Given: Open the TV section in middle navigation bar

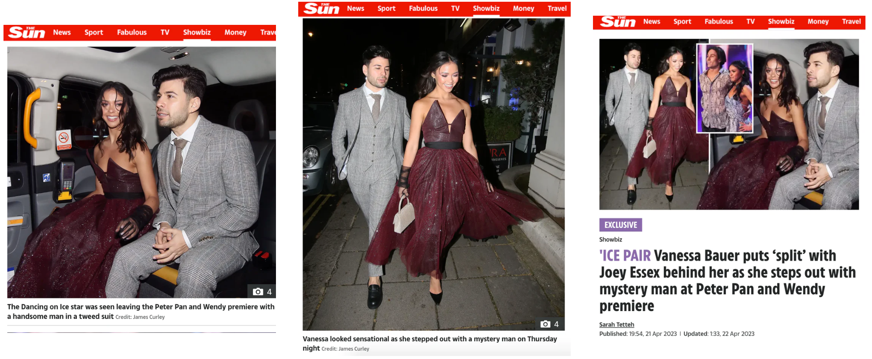Looking at the screenshot, I should pyautogui.click(x=455, y=8).
